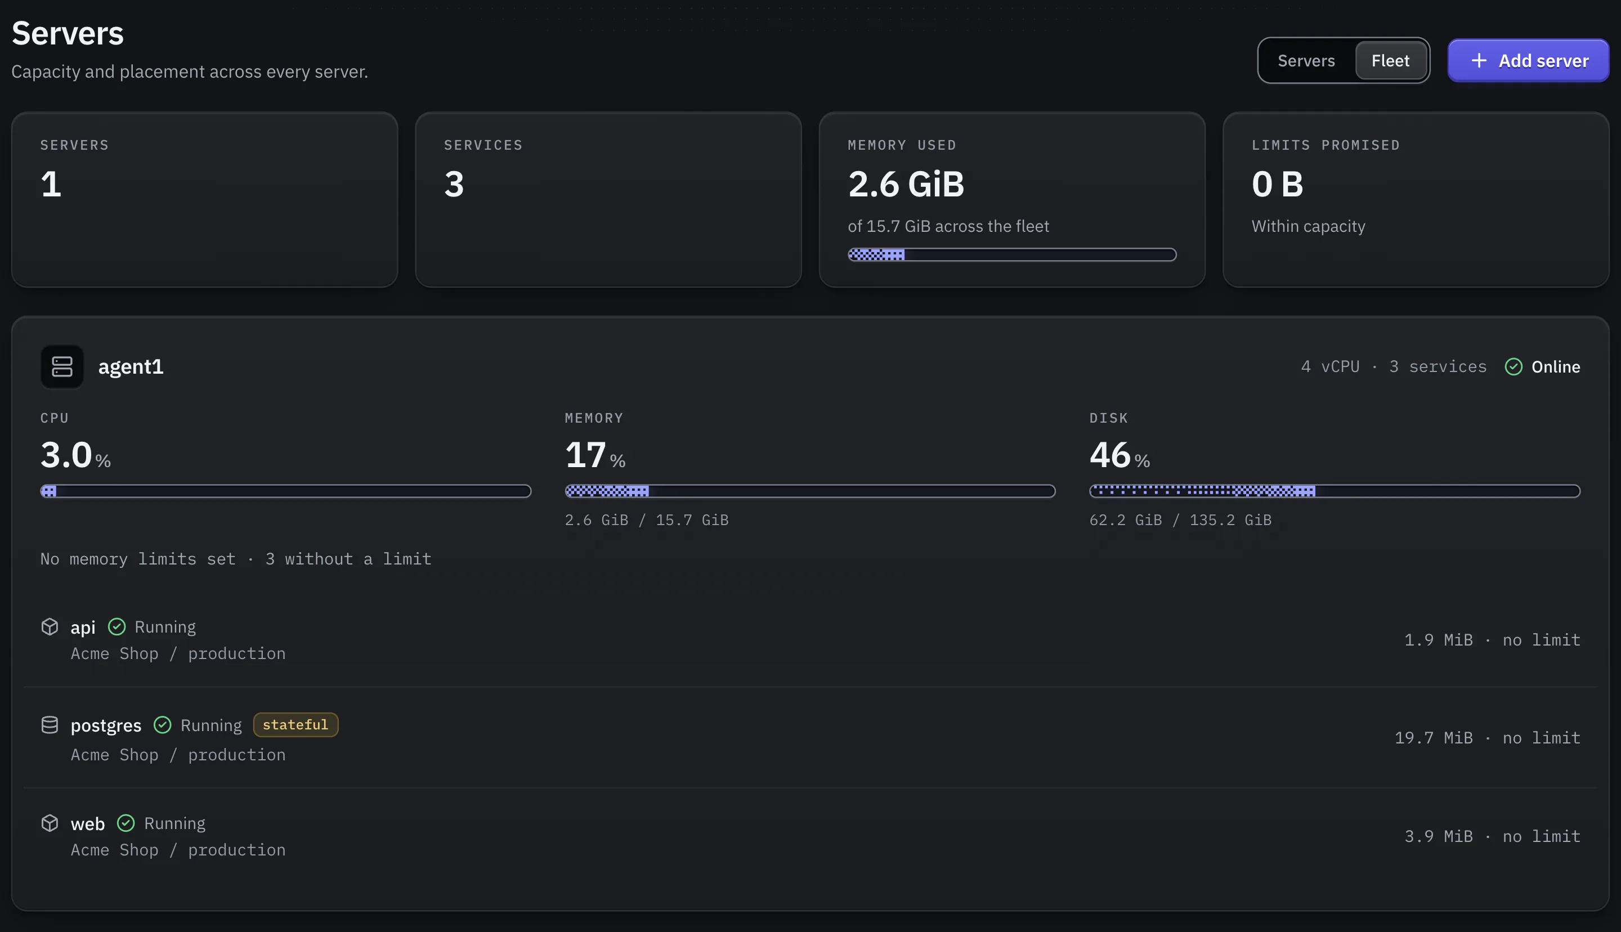Click the '2.6 GiB' memory used value
Viewport: 1621px width, 932px height.
pyautogui.click(x=906, y=185)
